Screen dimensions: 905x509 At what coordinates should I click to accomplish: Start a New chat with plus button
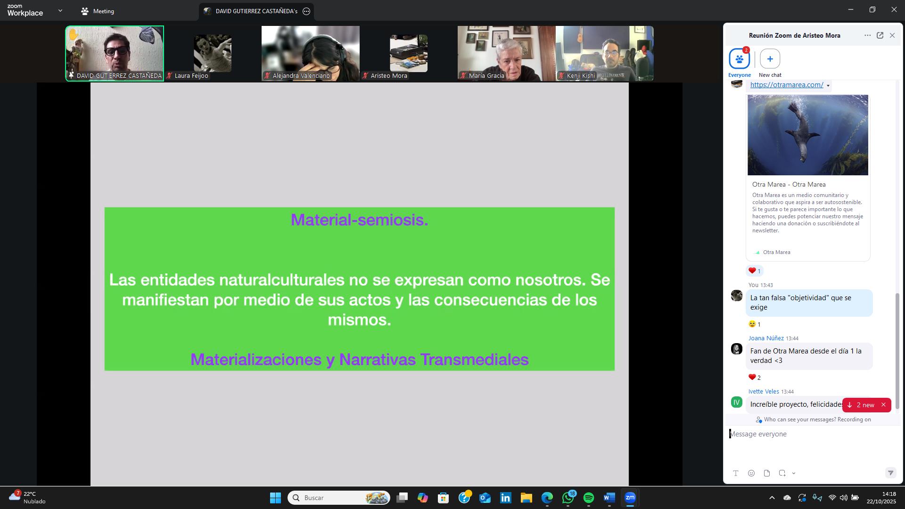770,59
